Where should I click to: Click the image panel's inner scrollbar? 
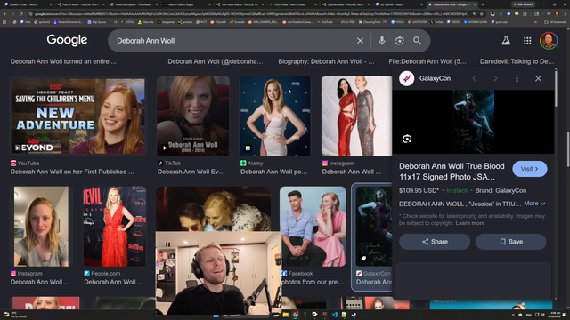click(556, 89)
